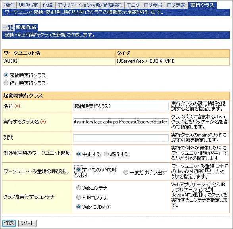Screen dimensions: 233x229
Task: Switch to the 一覧 sub-tab
Action: [8, 27]
